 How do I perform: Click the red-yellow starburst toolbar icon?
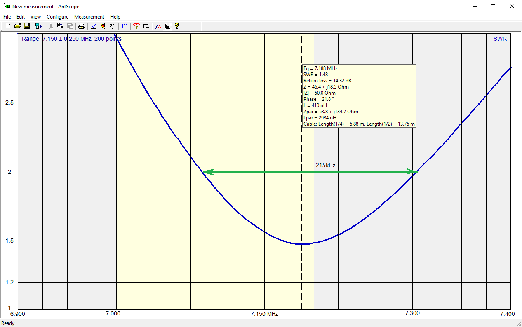103,26
